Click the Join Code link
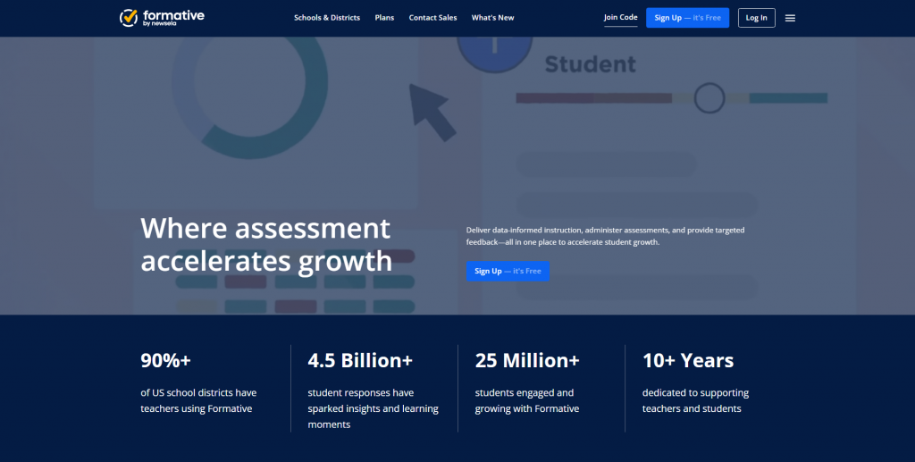Screen dimensions: 915x462 [x=620, y=18]
